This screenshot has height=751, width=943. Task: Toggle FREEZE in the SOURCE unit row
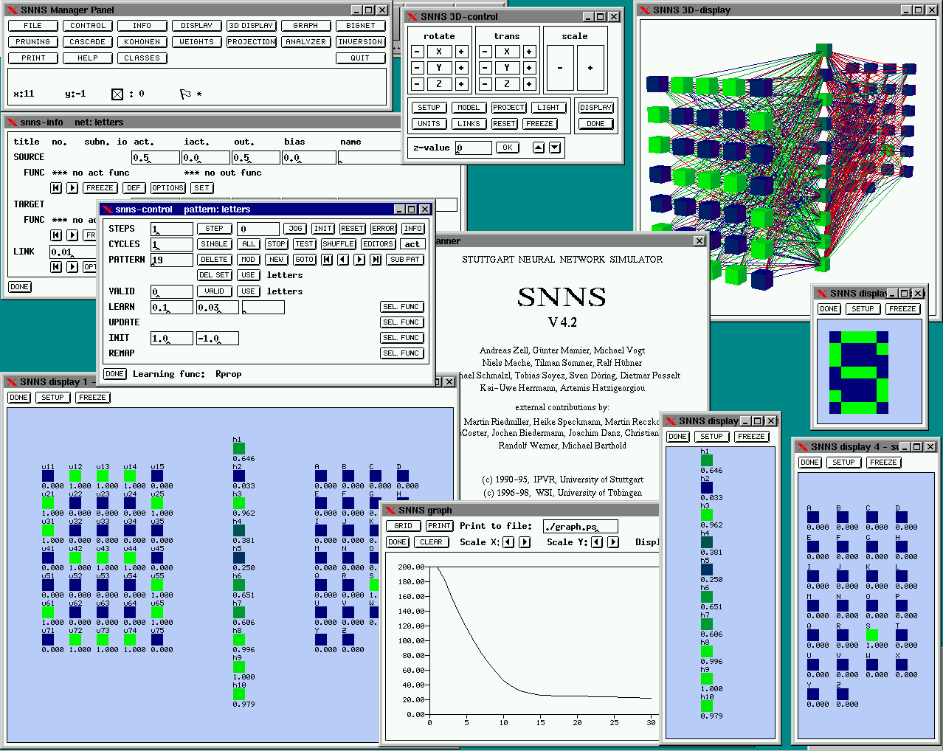100,188
